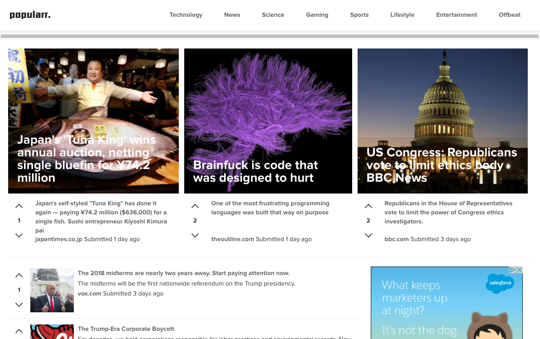This screenshot has height=339, width=540.
Task: Open the News category
Action: pyautogui.click(x=232, y=15)
